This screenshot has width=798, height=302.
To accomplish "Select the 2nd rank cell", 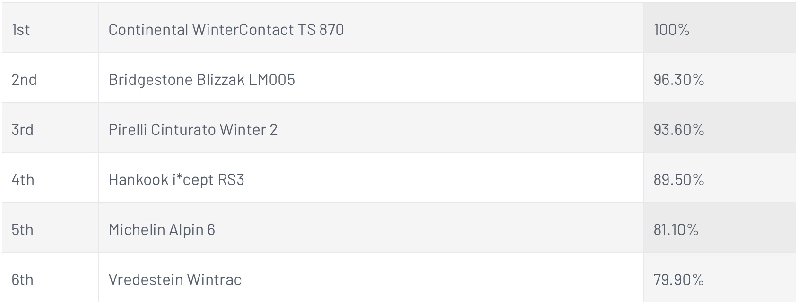I will point(50,78).
